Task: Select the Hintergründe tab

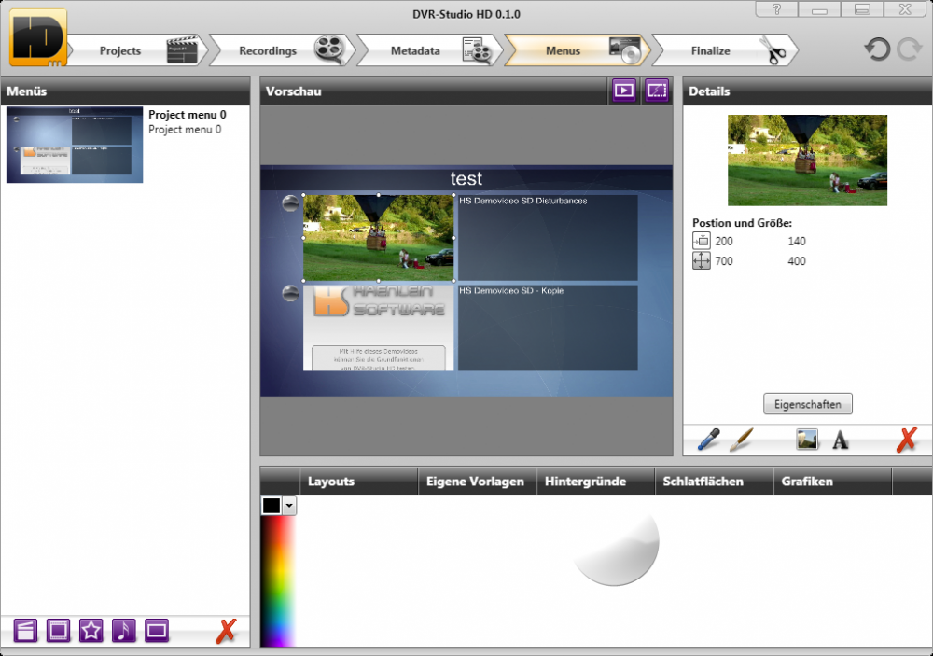Action: pyautogui.click(x=586, y=482)
